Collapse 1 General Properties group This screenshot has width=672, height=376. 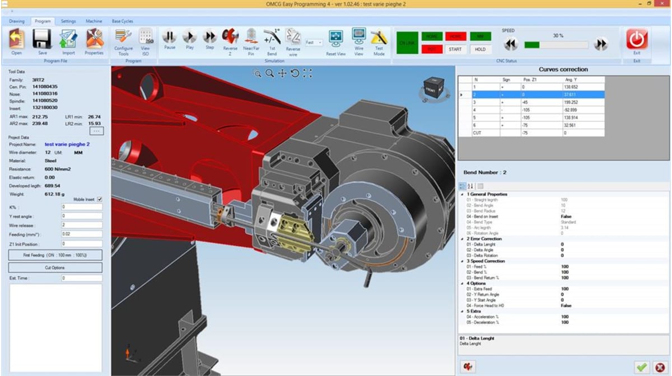(x=462, y=194)
